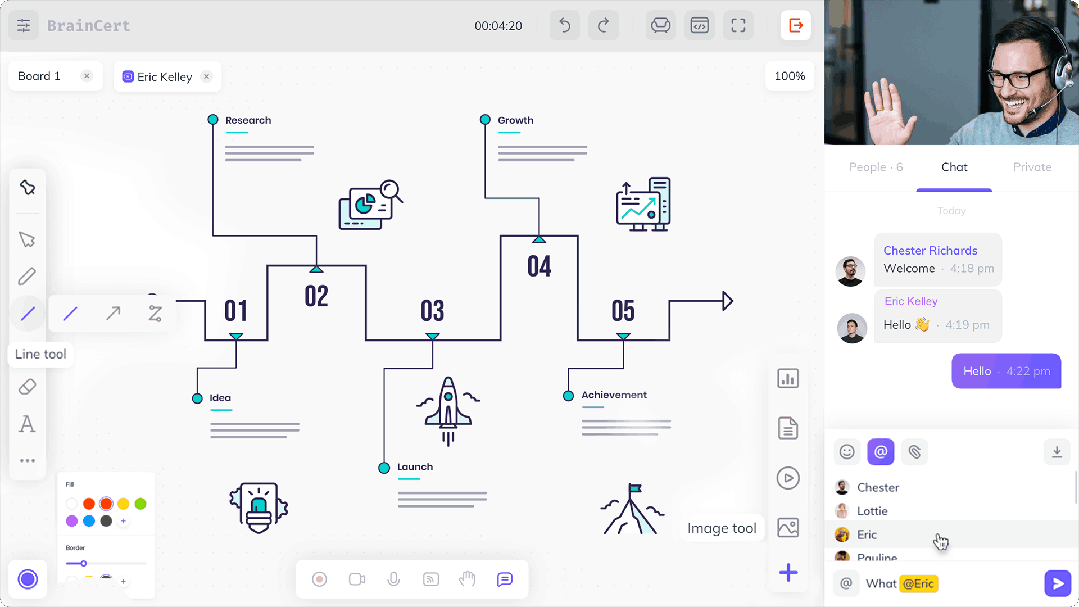Open the breakout lounge sofa icon
This screenshot has height=607, width=1079.
(660, 25)
